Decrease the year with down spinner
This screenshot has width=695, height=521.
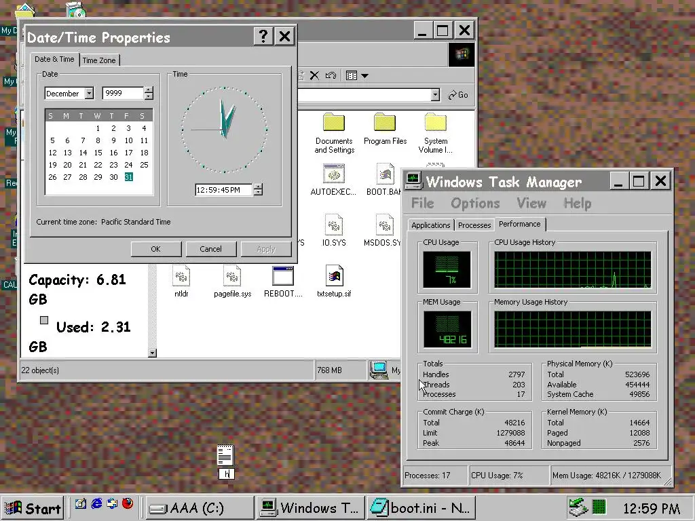click(x=149, y=96)
